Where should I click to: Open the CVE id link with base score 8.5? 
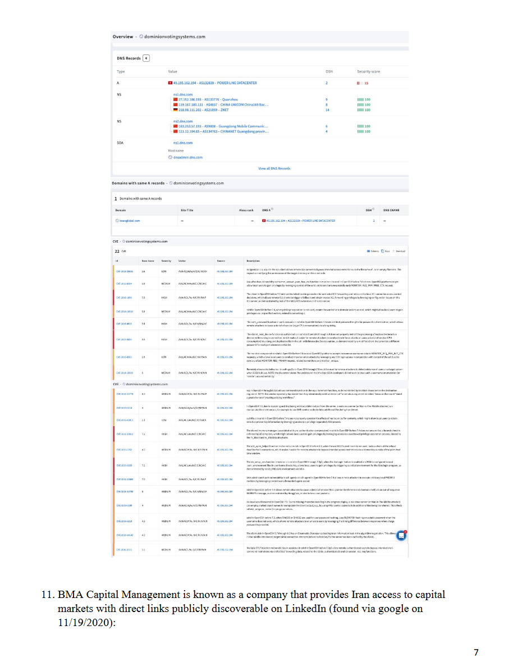point(124,340)
